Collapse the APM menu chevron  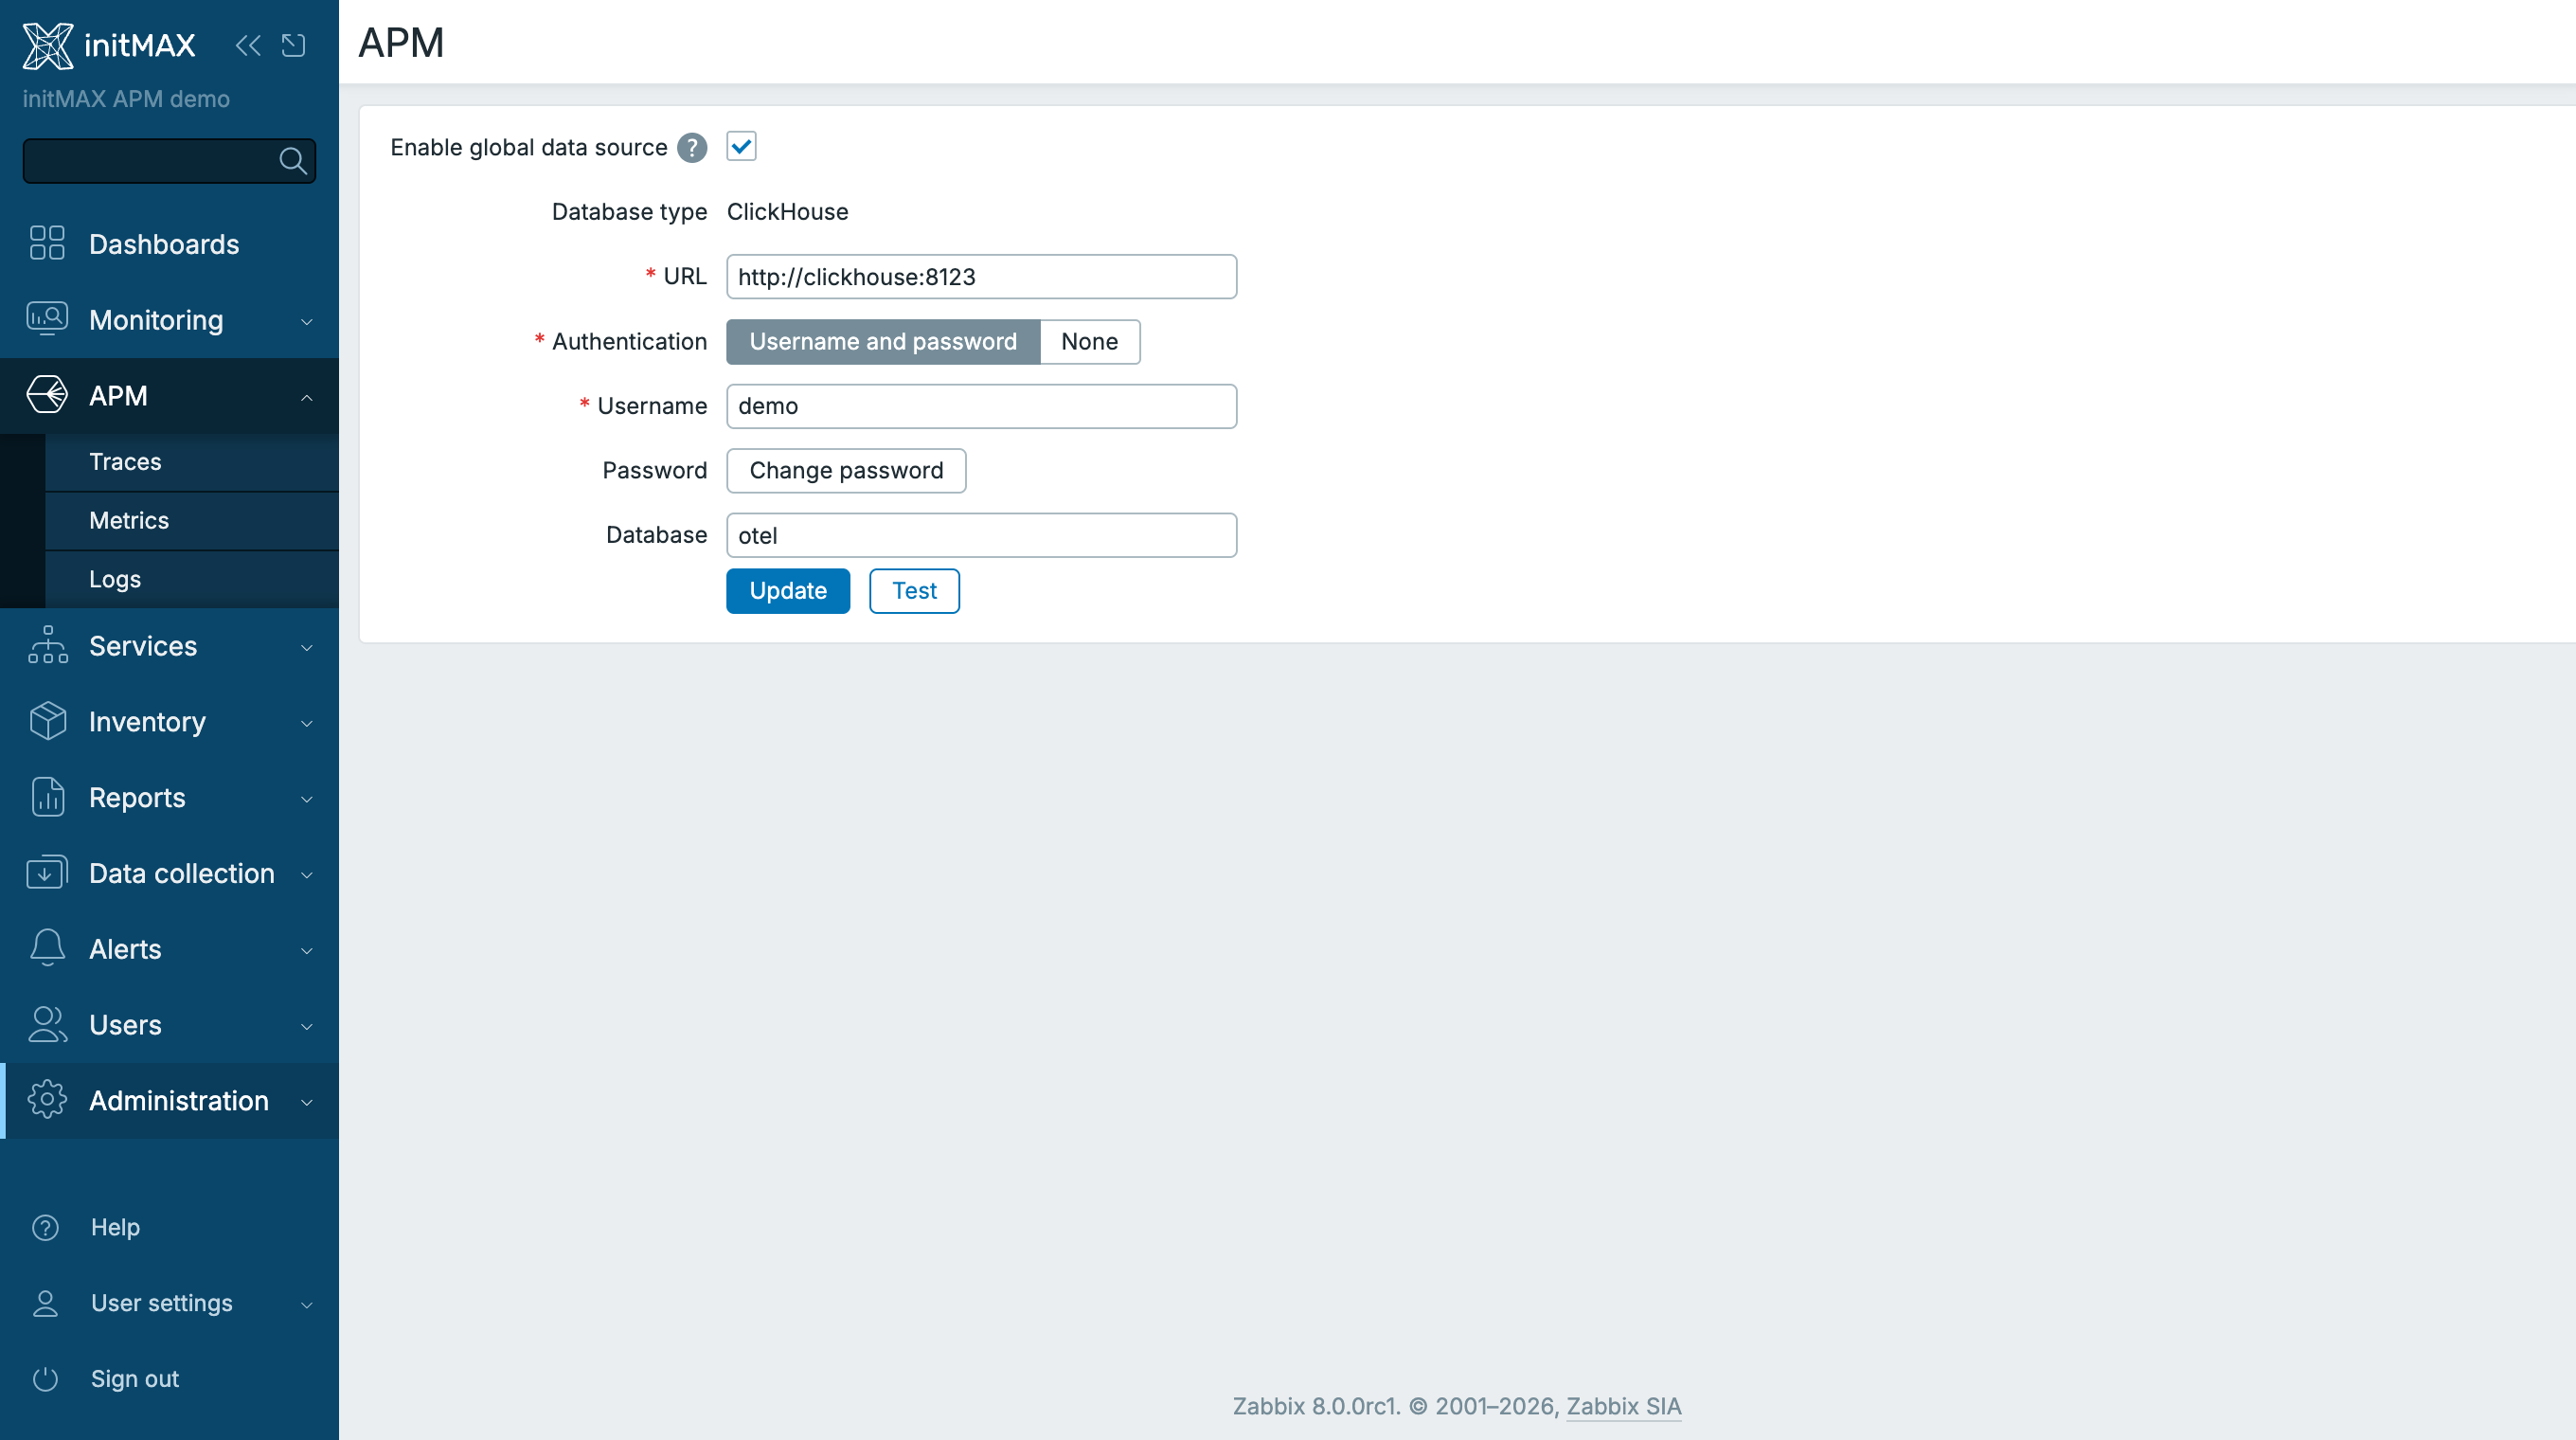[x=307, y=397]
